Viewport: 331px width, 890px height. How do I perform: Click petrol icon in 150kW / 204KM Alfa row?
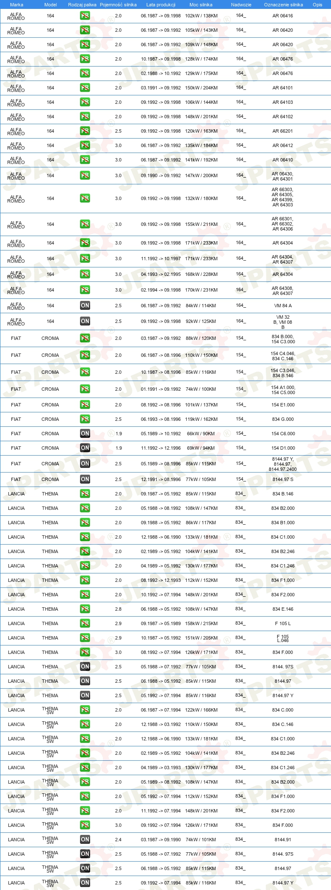click(x=85, y=88)
